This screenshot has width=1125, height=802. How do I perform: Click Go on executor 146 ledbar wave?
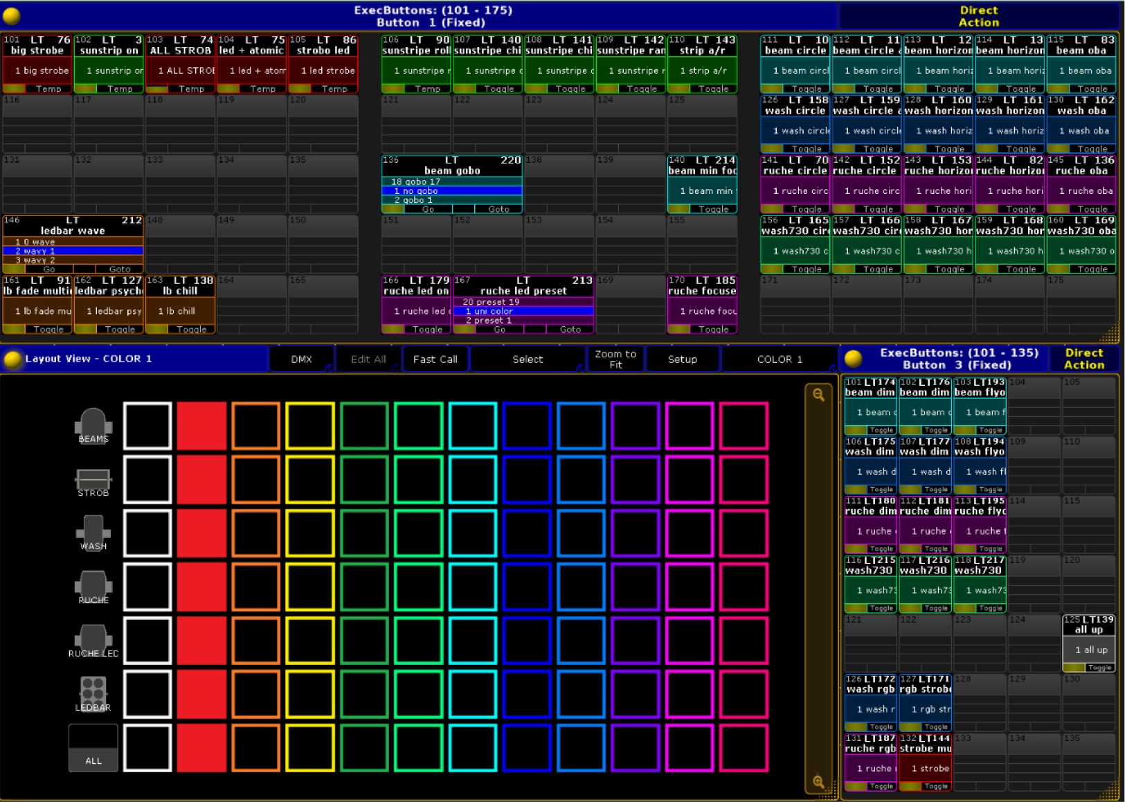(49, 269)
